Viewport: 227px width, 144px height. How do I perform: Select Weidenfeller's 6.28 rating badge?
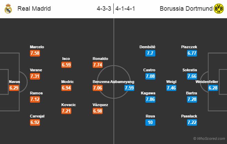[x=213, y=88]
